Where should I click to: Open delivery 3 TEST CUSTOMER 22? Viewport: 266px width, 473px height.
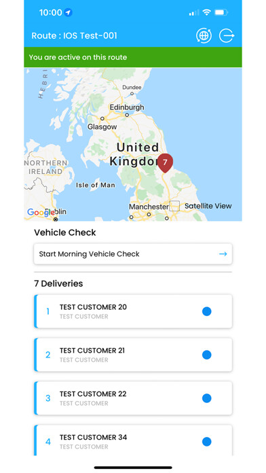133,398
